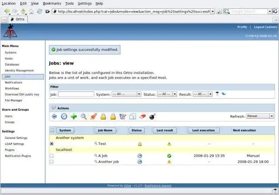Click green check result of A Job
This screenshot has height=195, width=279.
click(169, 156)
